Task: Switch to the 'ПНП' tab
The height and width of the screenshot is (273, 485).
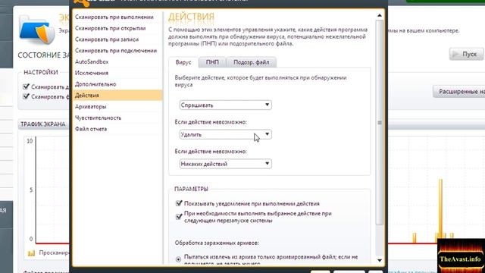Action: [212, 62]
